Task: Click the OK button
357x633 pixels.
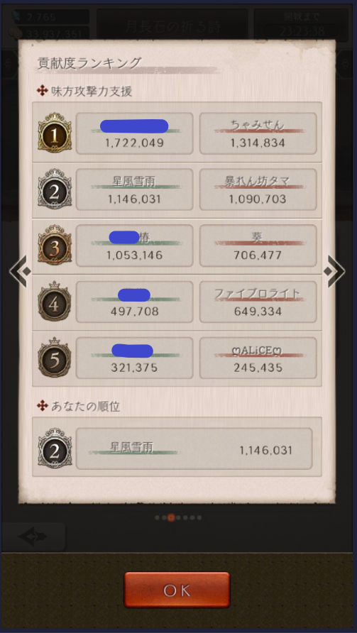Action: [177, 590]
